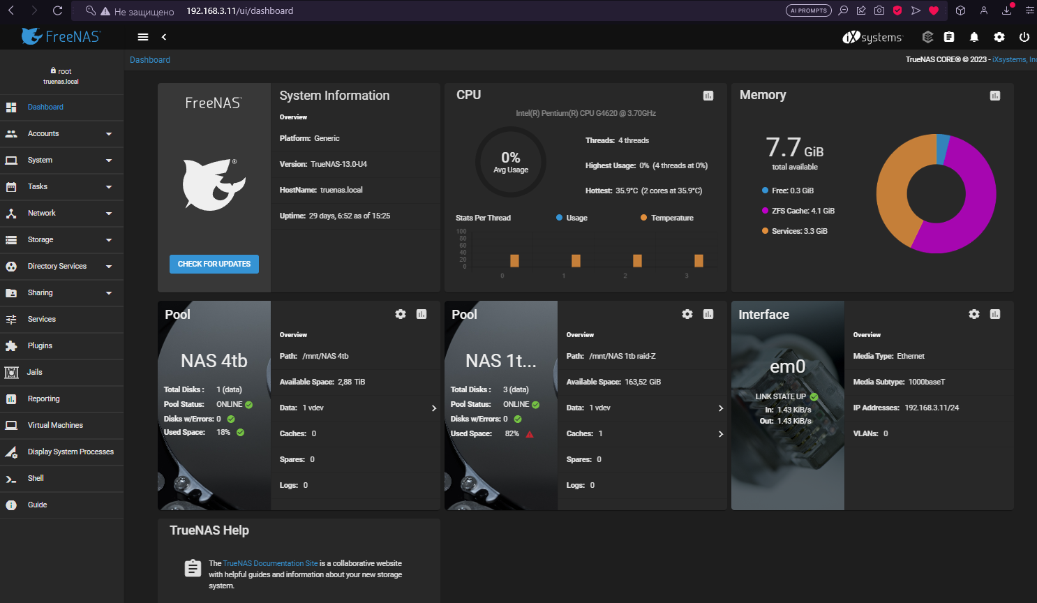The height and width of the screenshot is (603, 1037).
Task: Click the blue Usage legend dot
Action: [x=560, y=218]
